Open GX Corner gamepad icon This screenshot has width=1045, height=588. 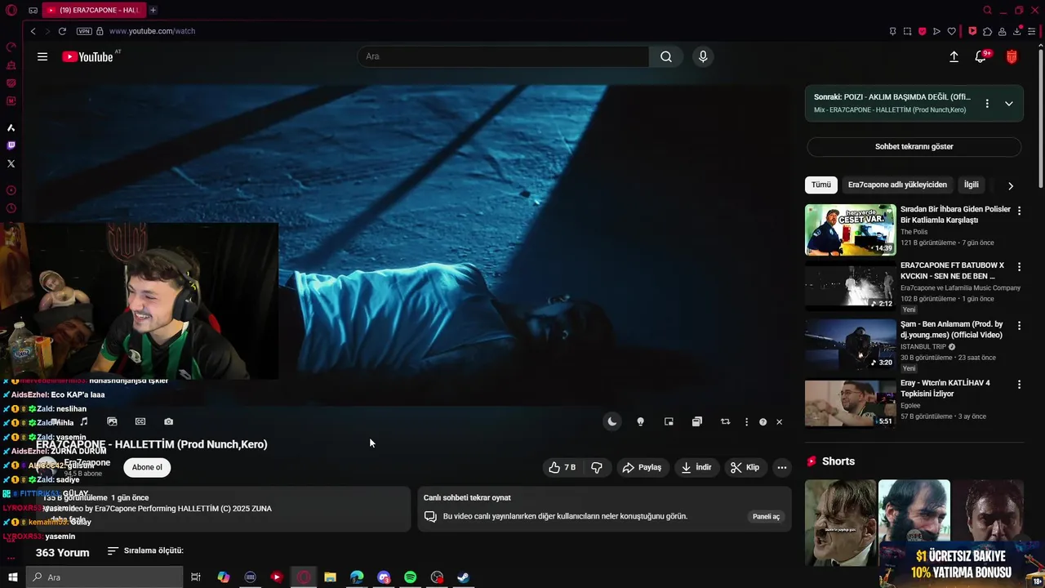33,10
